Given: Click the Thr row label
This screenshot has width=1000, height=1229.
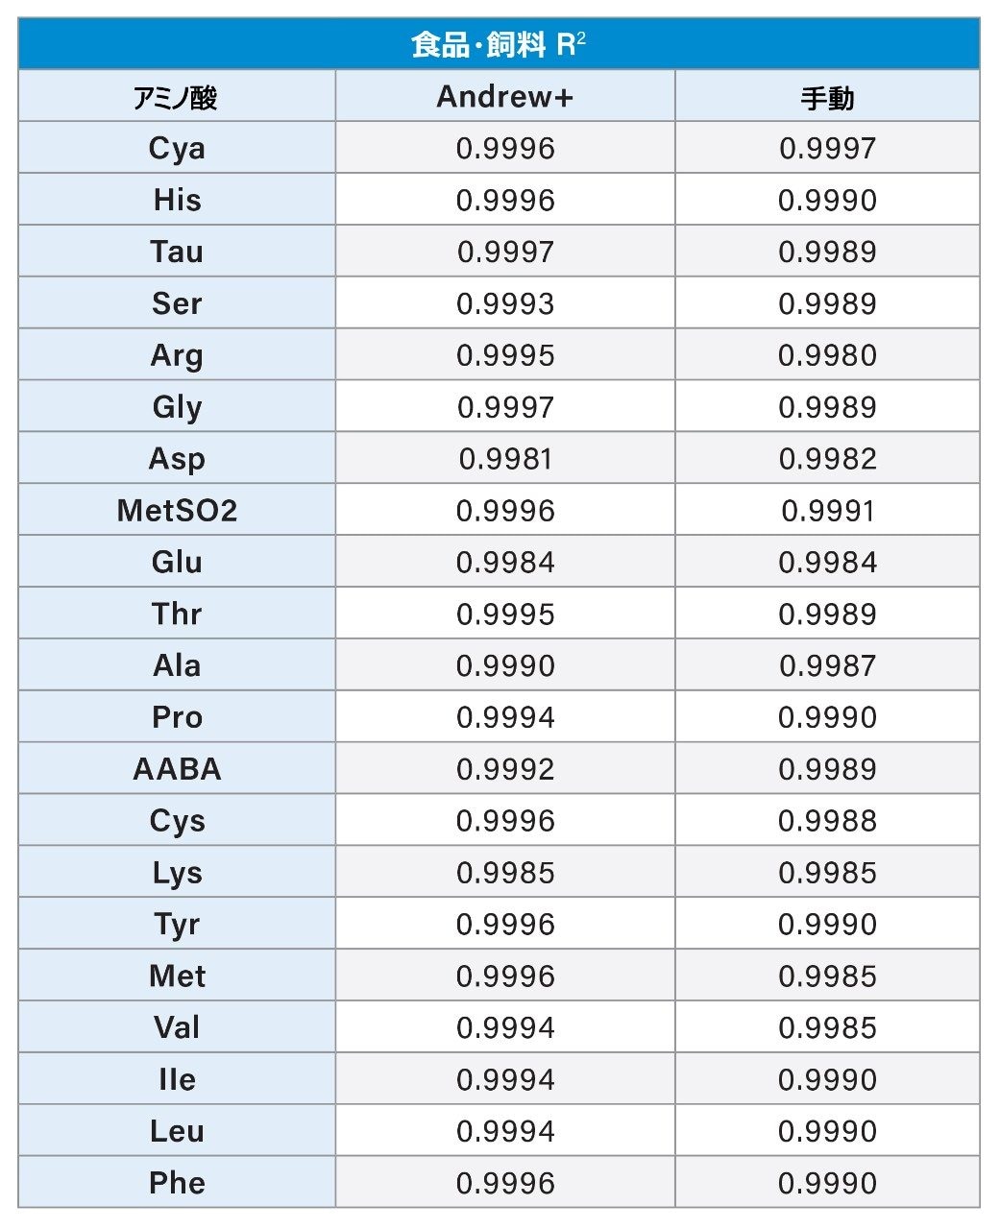Looking at the screenshot, I should 177,614.
